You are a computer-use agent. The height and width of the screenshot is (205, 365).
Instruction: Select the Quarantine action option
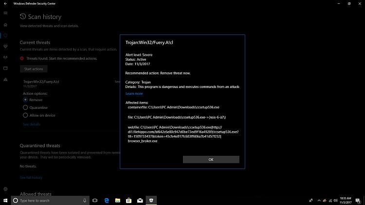[25, 107]
